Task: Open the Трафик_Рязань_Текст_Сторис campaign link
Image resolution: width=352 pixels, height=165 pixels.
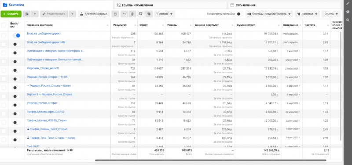Action: coord(49,129)
